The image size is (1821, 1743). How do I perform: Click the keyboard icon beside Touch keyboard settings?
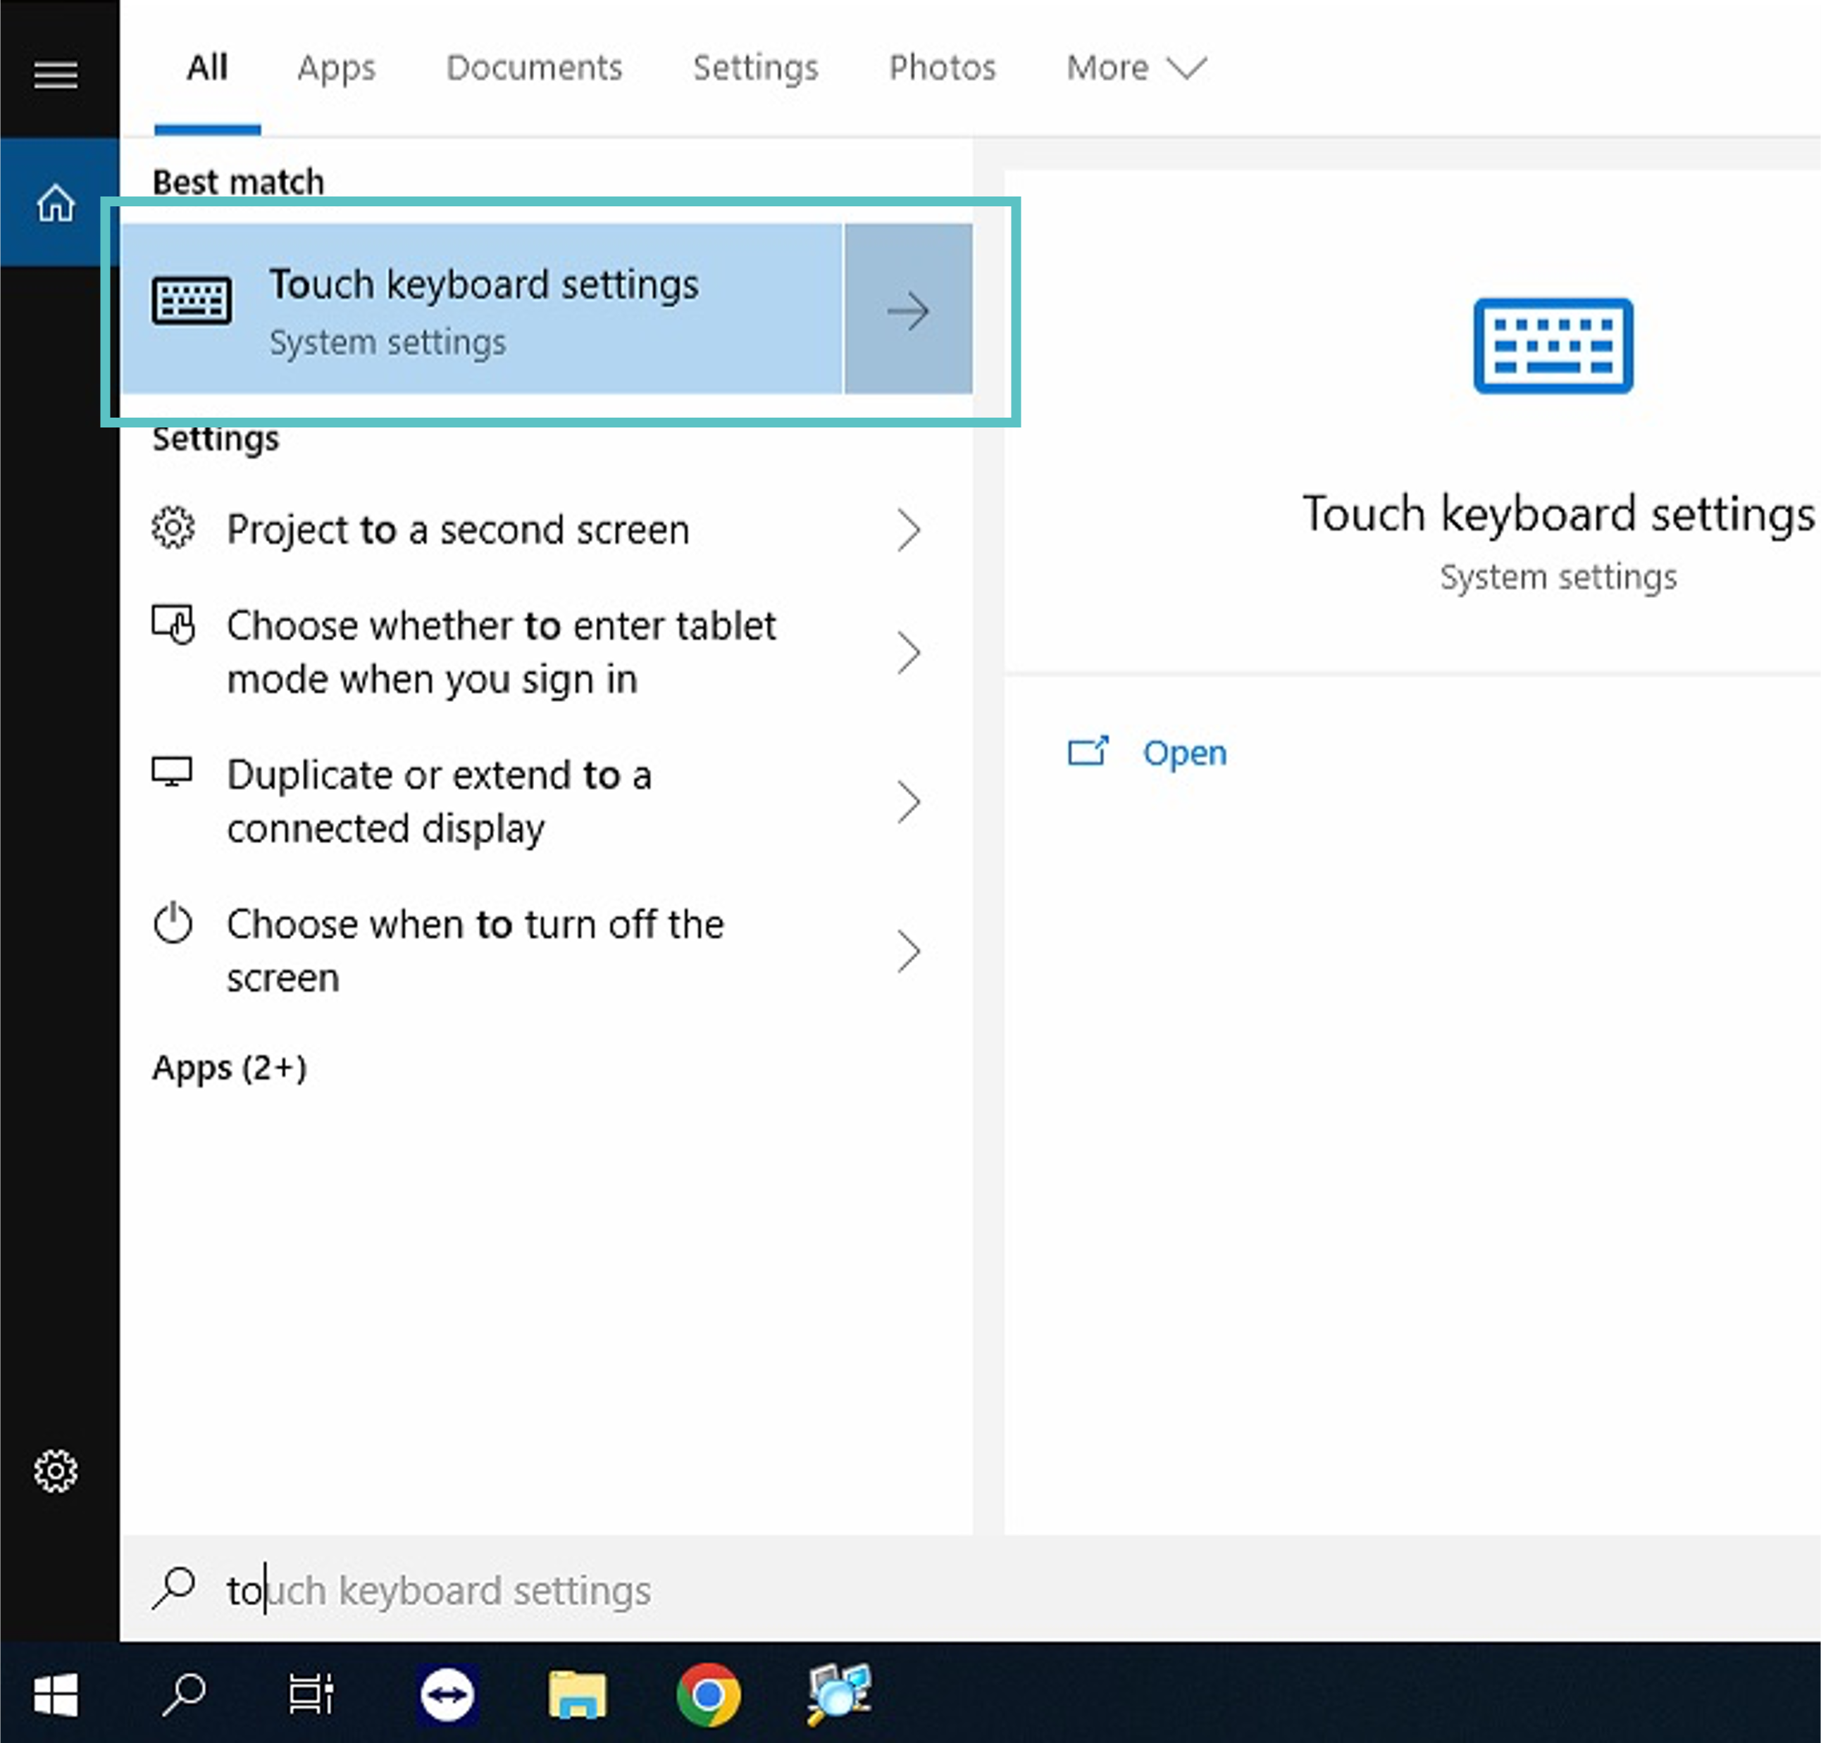[x=192, y=301]
